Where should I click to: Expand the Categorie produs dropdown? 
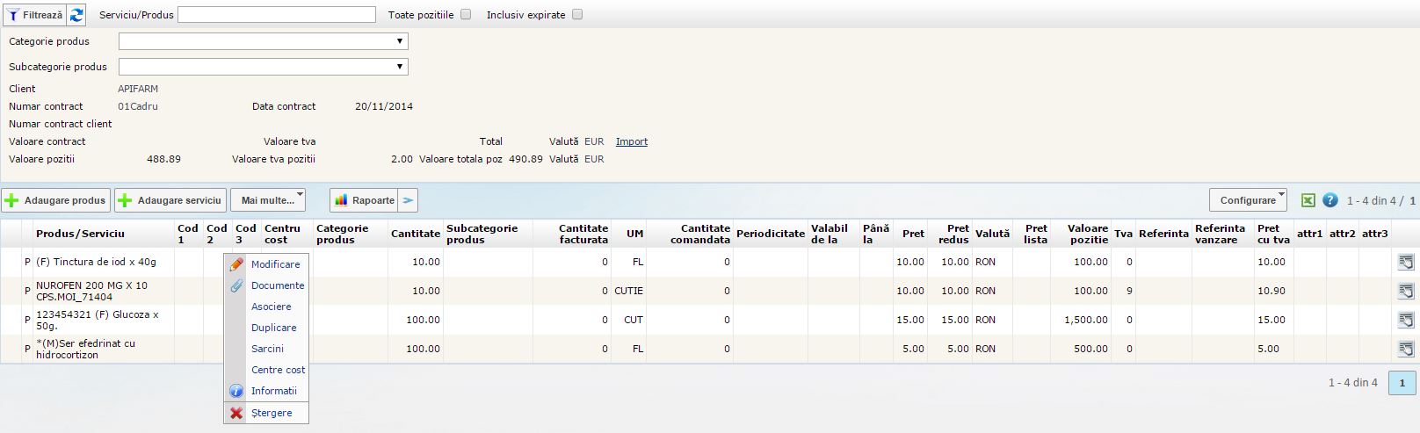pyautogui.click(x=263, y=41)
